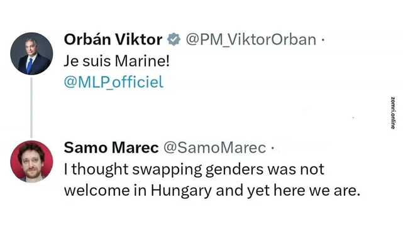Click the dot separator after @PM_ViktorOrban

(323, 40)
